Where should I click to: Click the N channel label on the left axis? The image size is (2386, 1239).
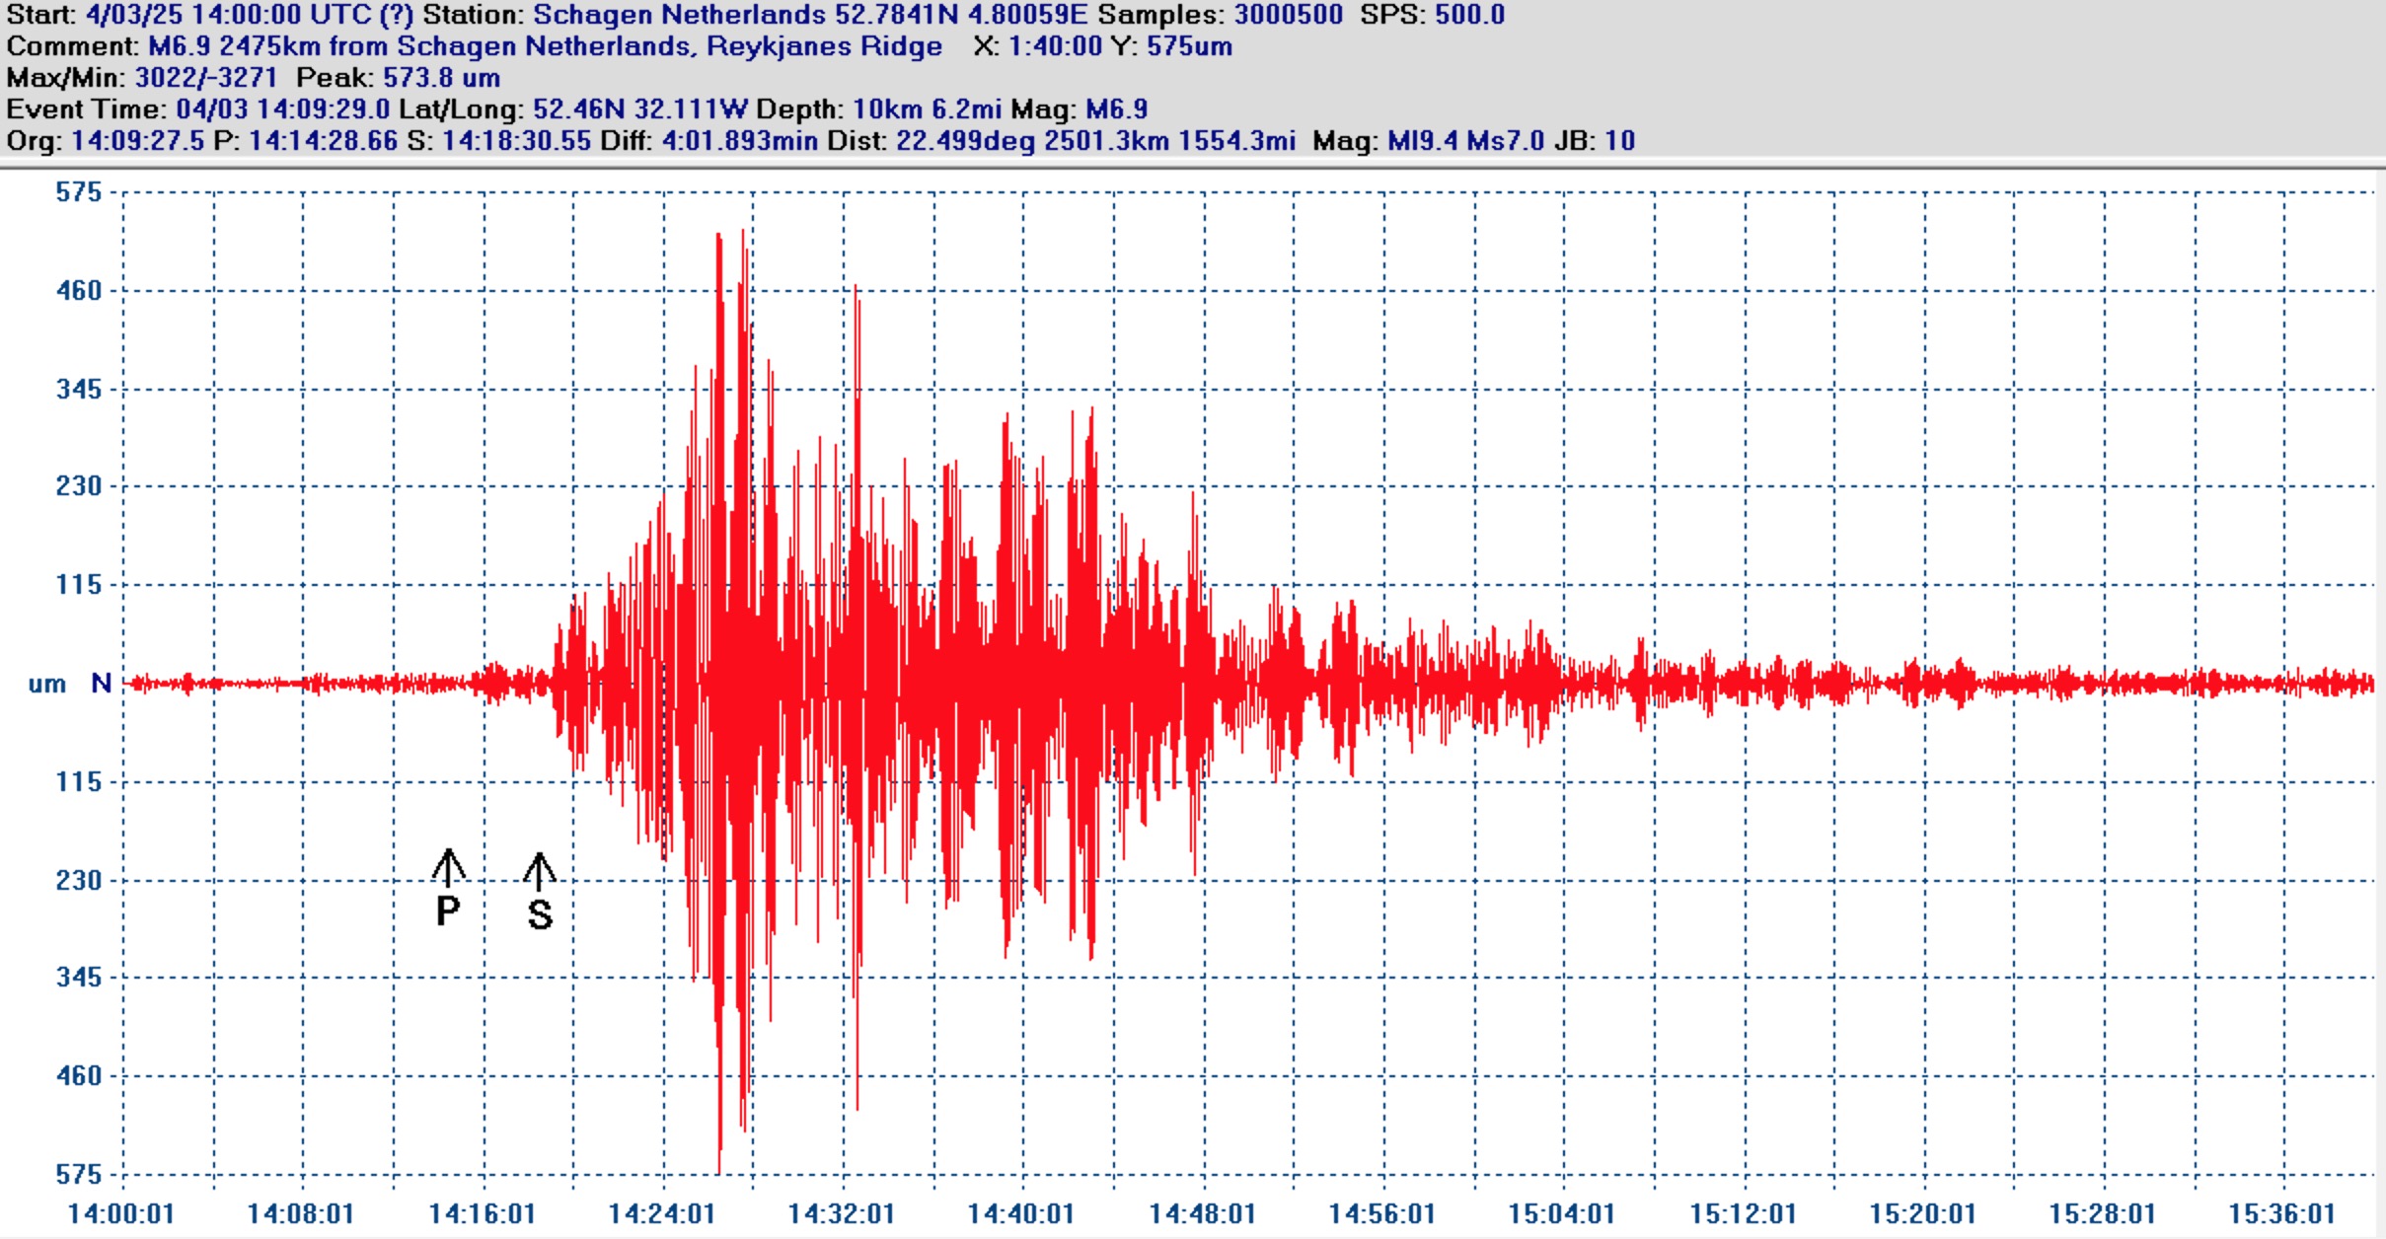pos(101,683)
